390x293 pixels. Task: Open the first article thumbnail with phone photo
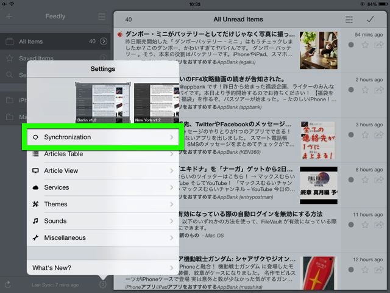click(x=319, y=50)
